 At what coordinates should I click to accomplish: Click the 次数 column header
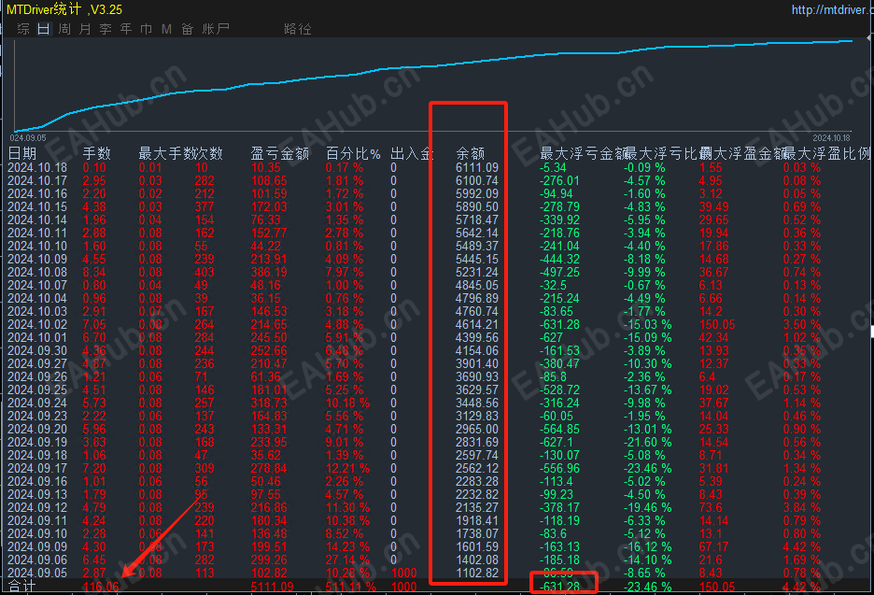[209, 153]
